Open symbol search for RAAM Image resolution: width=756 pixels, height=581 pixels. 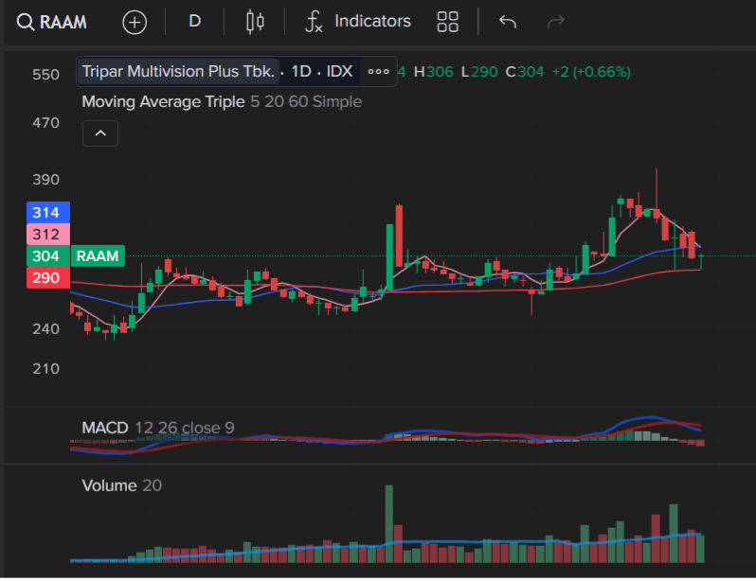point(52,22)
